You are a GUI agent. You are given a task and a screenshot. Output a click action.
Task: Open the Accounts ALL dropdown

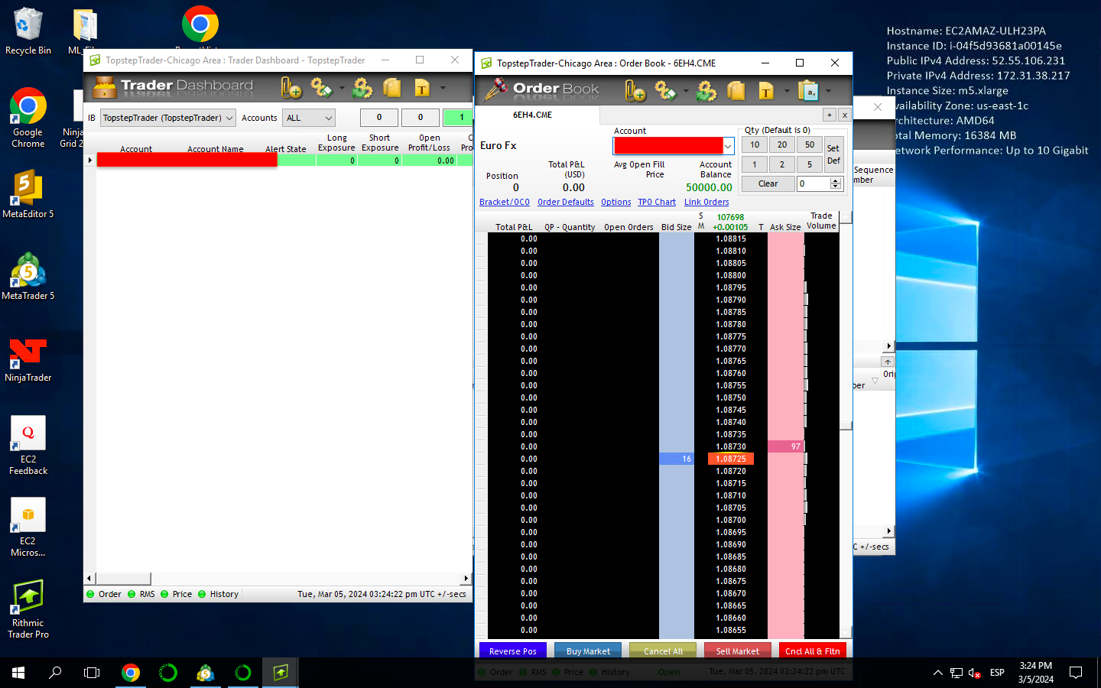tap(309, 118)
